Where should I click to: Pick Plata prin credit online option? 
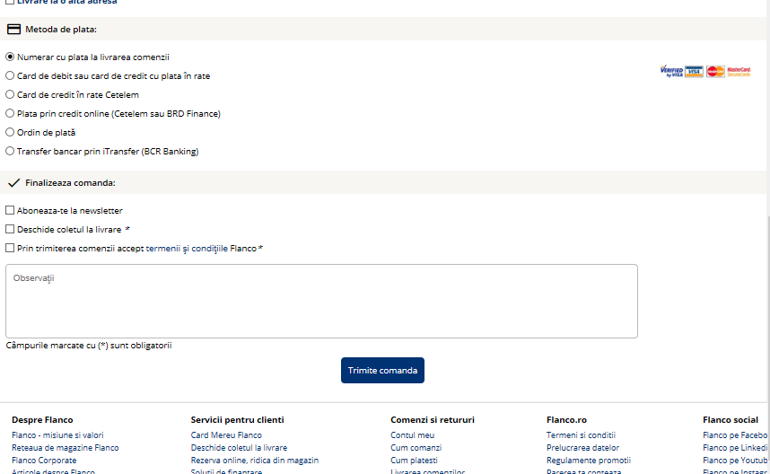click(x=10, y=114)
